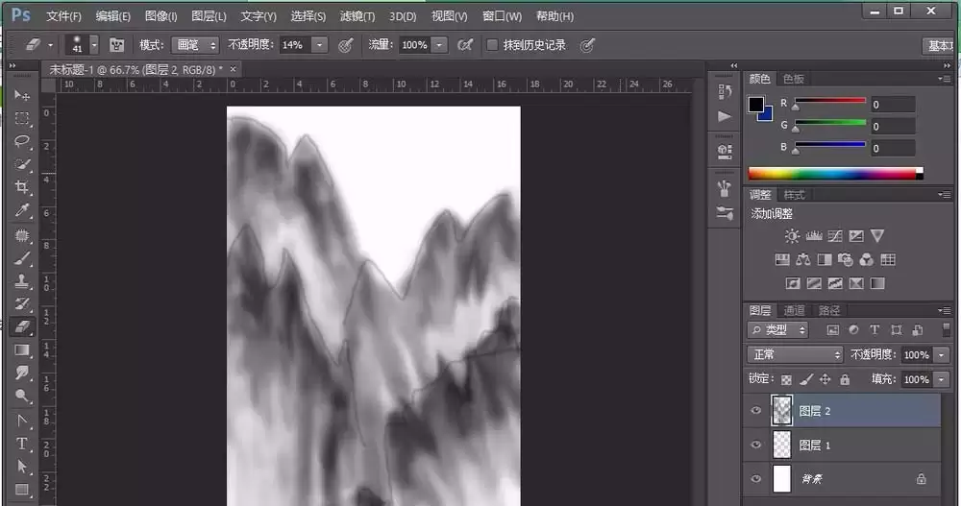Hide layer 图层 2 visibility eye
The image size is (961, 506).
[755, 411]
